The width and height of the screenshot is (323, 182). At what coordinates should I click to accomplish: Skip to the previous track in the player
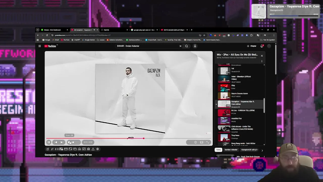click(x=56, y=142)
